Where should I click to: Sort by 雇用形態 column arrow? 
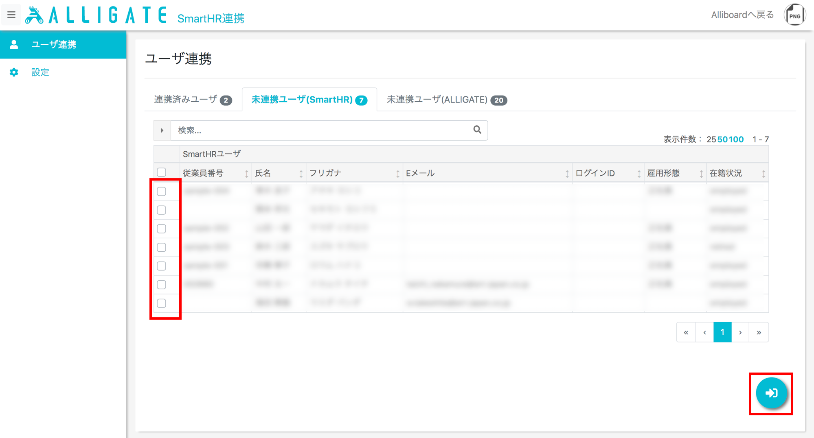pos(701,174)
